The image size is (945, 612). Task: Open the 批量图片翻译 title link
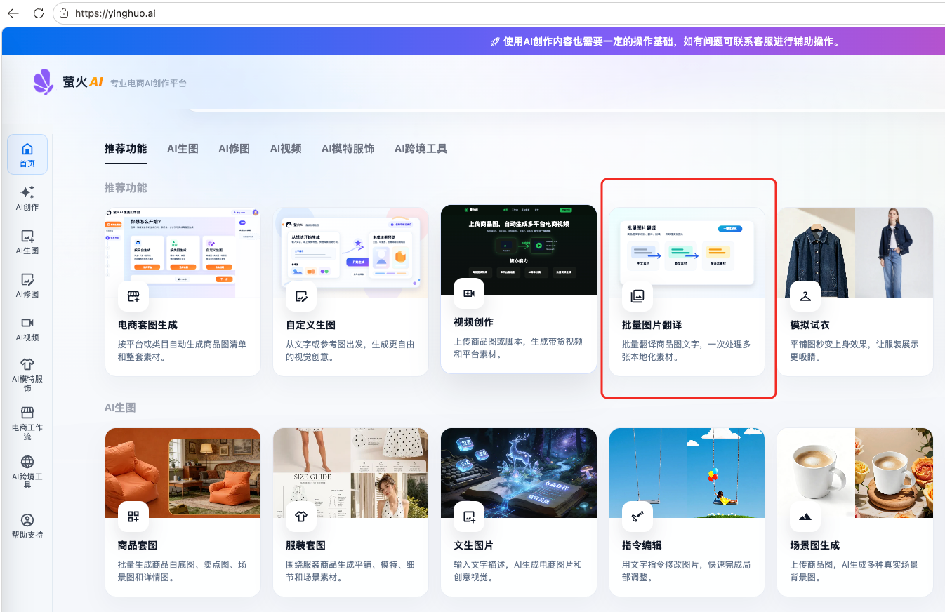pyautogui.click(x=652, y=325)
